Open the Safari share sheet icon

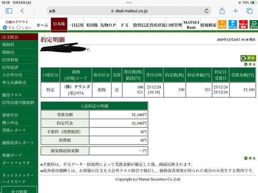pos(222,11)
